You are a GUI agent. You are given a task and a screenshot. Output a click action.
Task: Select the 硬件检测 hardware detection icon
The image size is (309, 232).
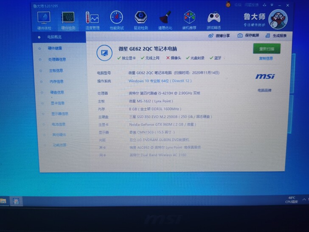pos(68,21)
